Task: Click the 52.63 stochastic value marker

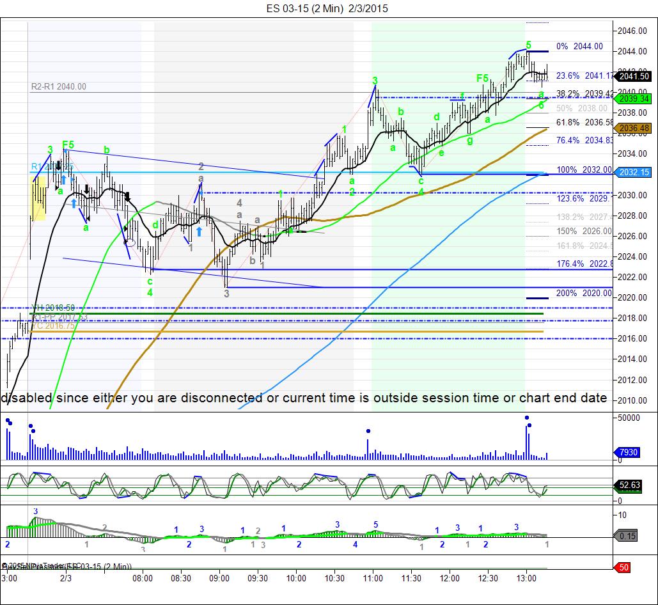Action: [x=629, y=485]
